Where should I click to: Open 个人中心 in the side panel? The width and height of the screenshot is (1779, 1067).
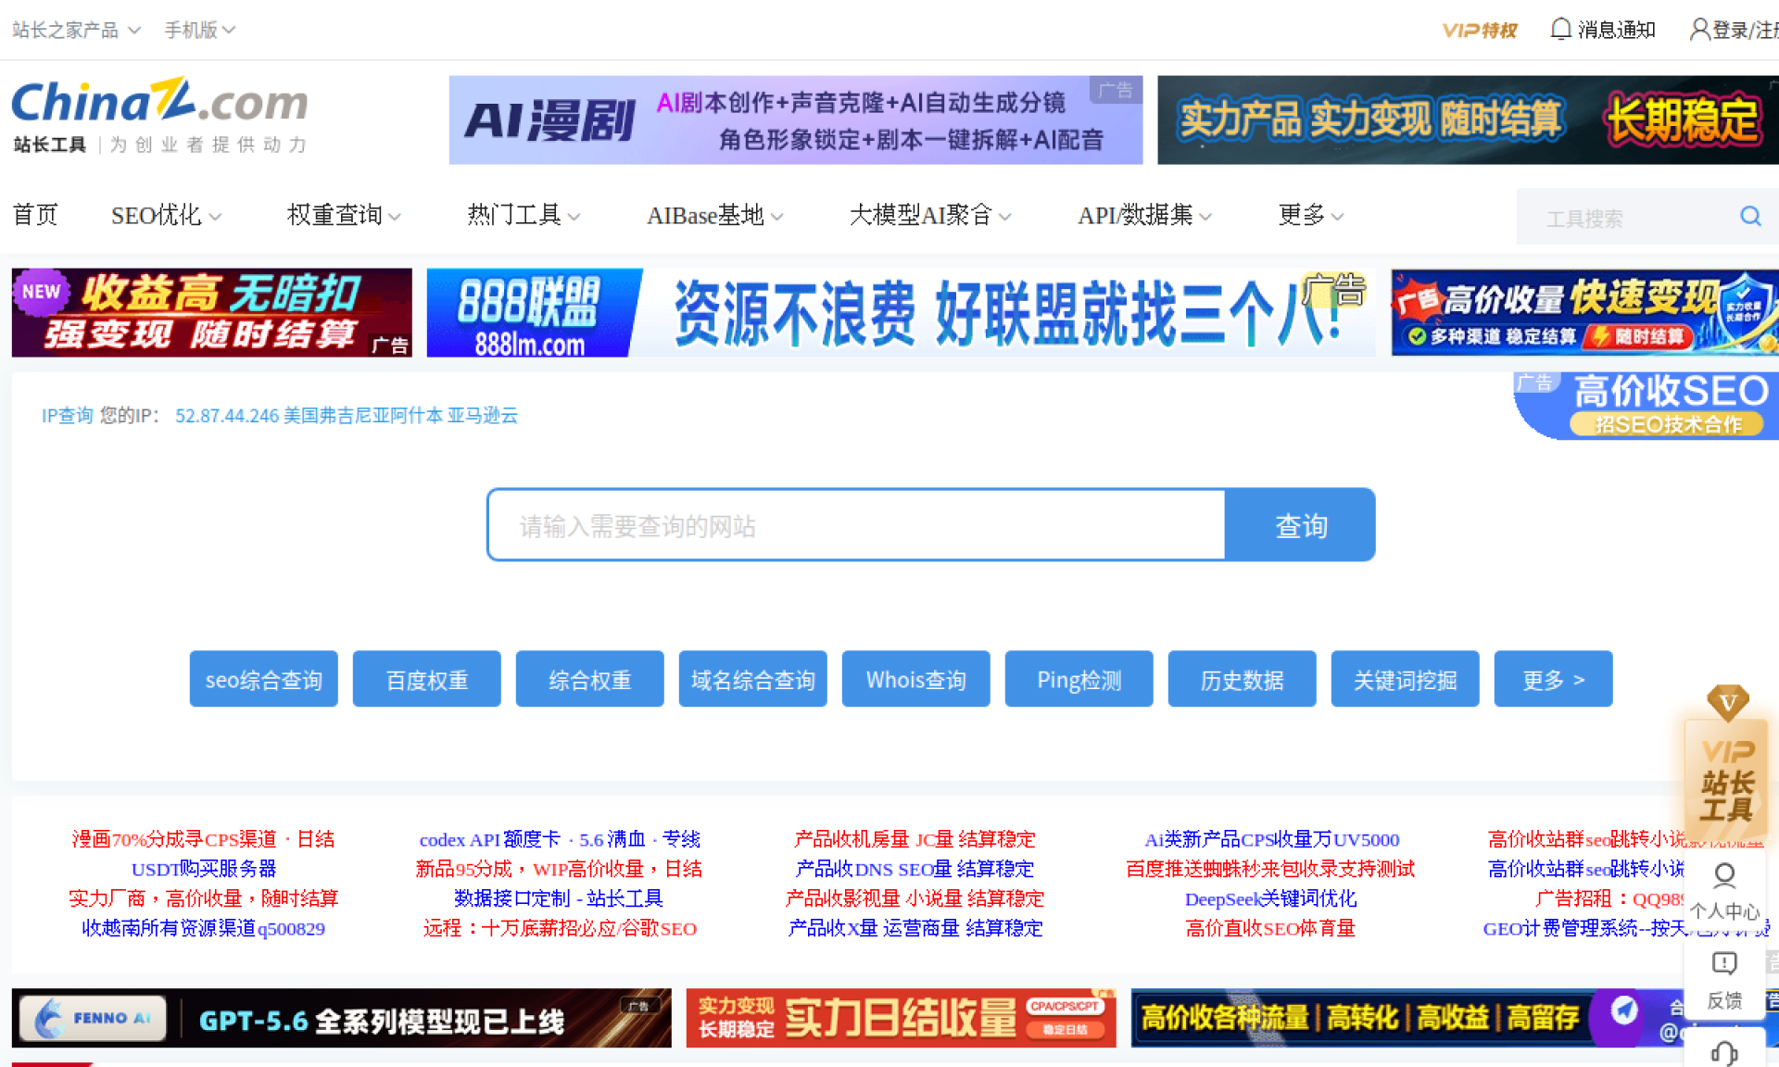coord(1724,894)
